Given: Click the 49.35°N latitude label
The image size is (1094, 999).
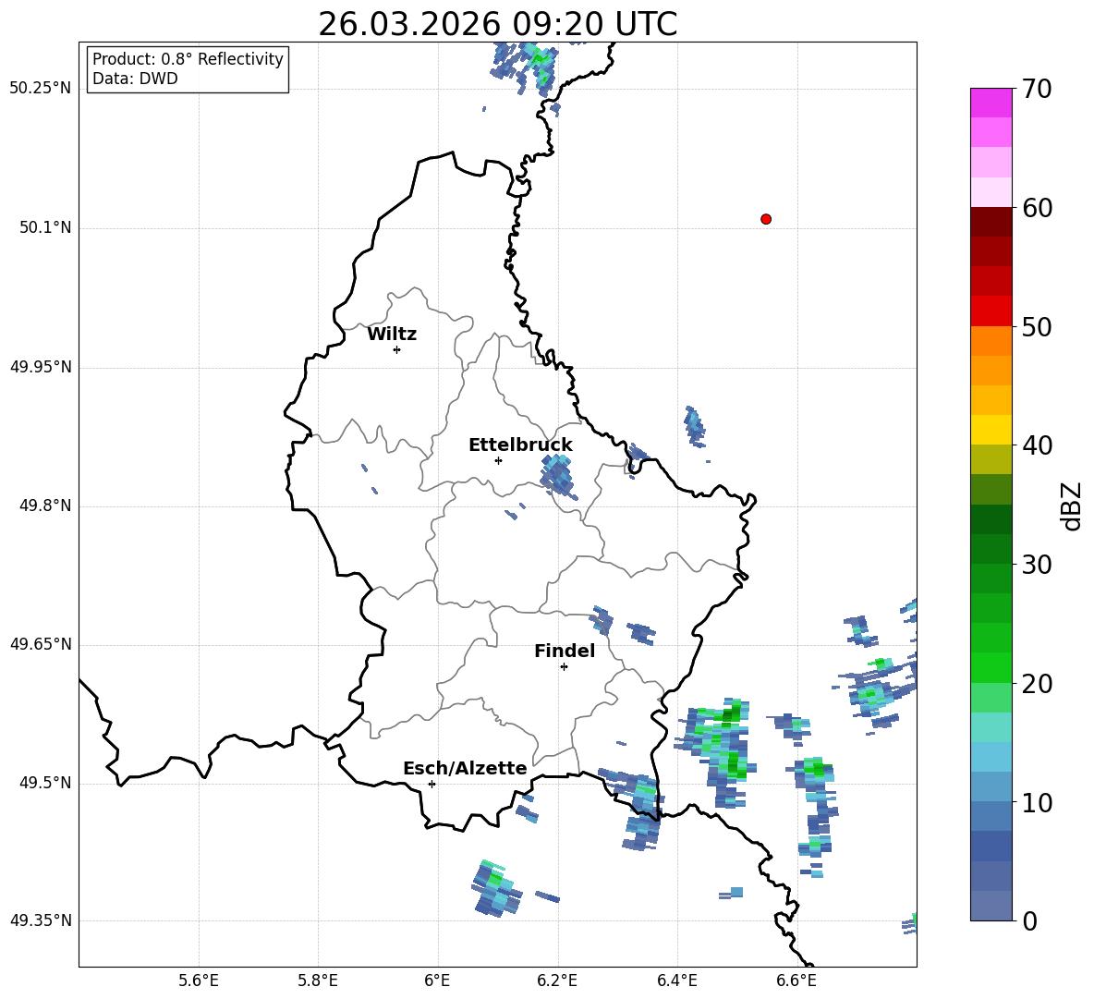Looking at the screenshot, I should (x=41, y=920).
